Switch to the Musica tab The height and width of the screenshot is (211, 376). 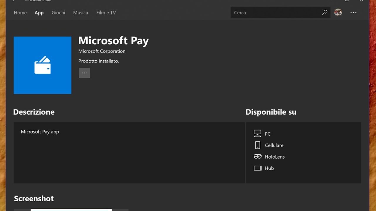tap(80, 13)
